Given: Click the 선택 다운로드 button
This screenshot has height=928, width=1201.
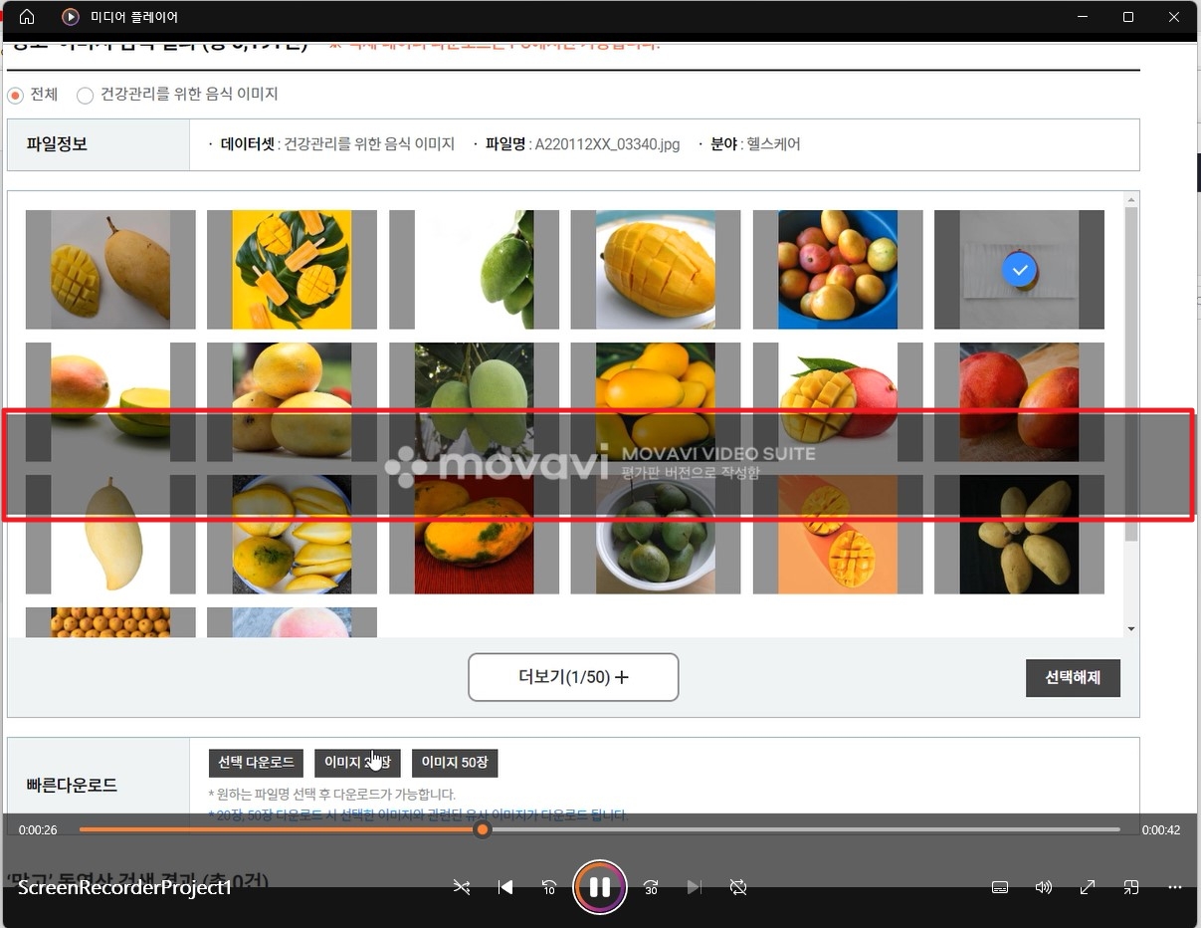Looking at the screenshot, I should (x=256, y=763).
